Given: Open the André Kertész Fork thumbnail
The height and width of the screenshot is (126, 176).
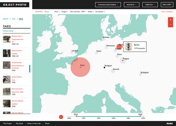Looking at the screenshot, I should coord(7,80).
